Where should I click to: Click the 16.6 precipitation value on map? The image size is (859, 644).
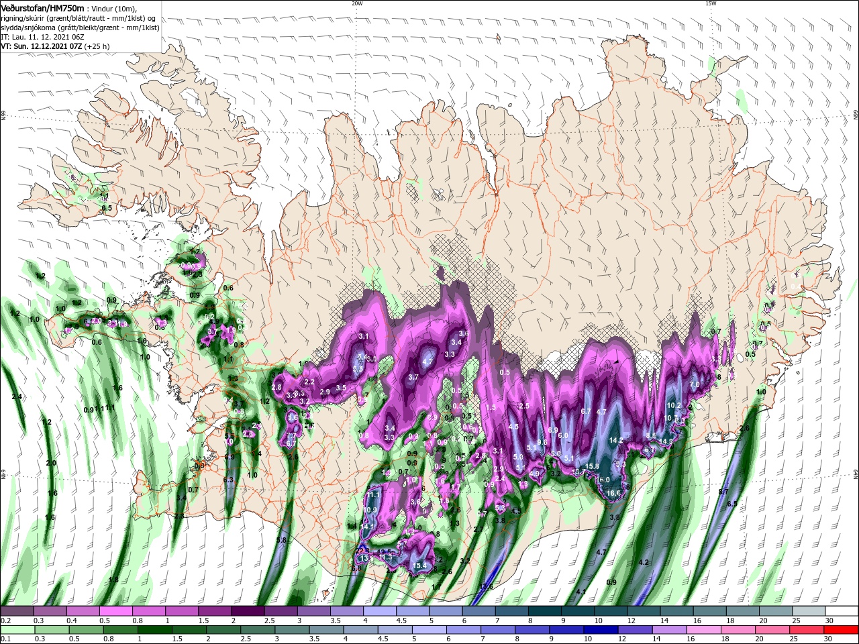click(613, 493)
